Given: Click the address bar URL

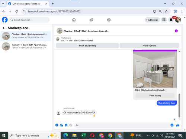Looking at the screenshot, I should coord(54,11).
